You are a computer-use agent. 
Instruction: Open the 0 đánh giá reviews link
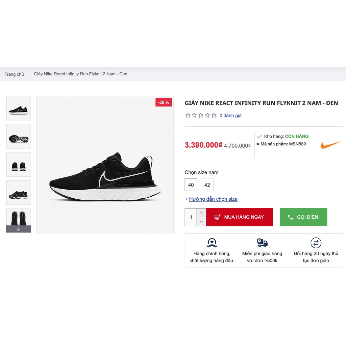[230, 116]
